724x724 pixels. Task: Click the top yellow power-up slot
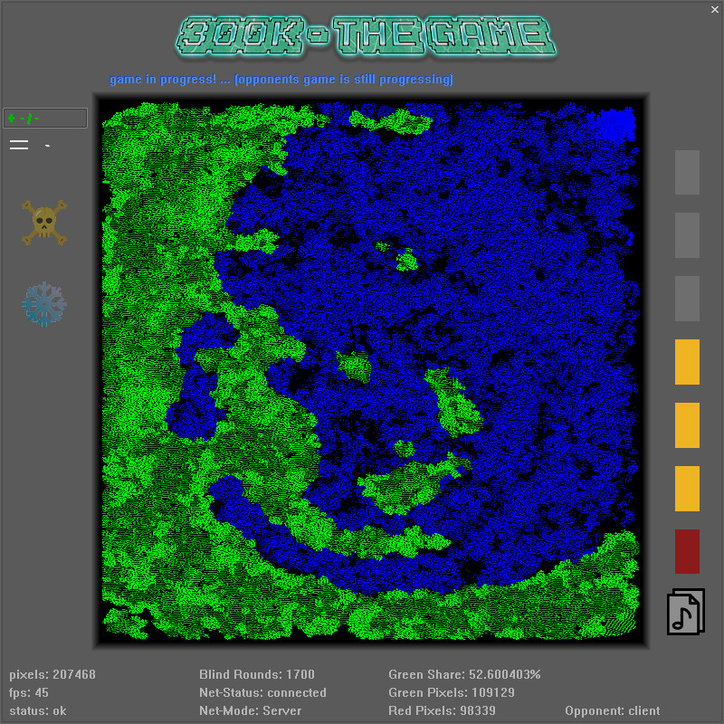(x=686, y=362)
